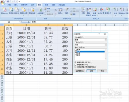This screenshot has height=102, width=129.
Task: Open the 取消组合 dropdown arrow
Action: click(x=122, y=15)
